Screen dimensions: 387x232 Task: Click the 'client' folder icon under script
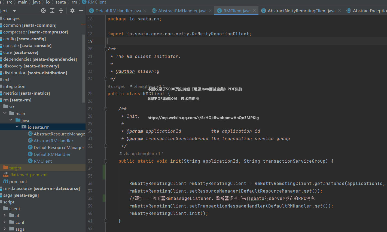[6, 208]
